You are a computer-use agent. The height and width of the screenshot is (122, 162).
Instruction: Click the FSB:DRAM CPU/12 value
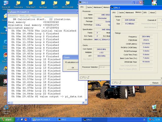pyautogui.click(x=146, y=40)
